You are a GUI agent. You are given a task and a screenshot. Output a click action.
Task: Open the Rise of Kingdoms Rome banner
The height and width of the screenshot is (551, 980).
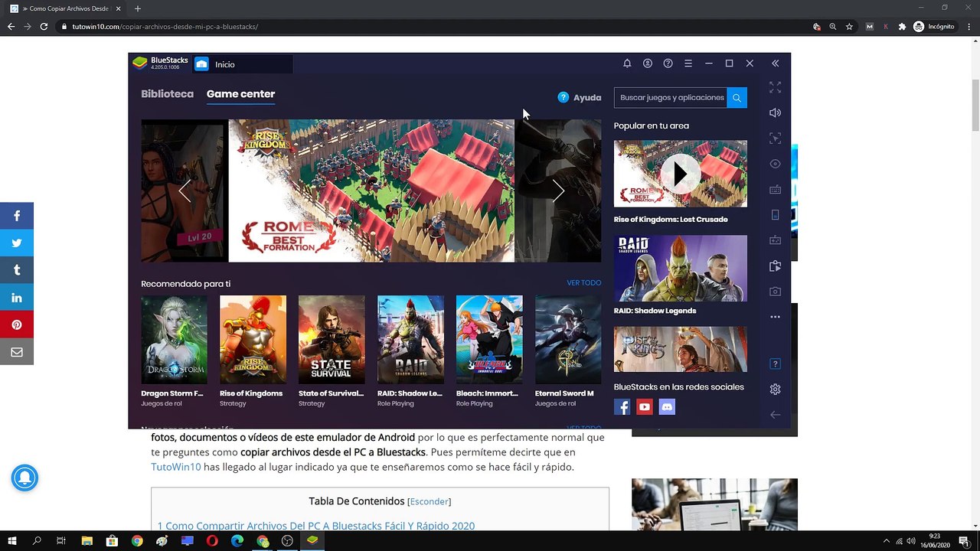pyautogui.click(x=371, y=191)
